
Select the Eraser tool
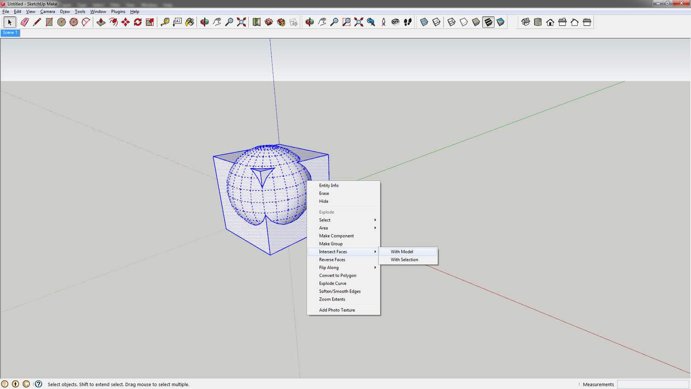click(x=24, y=22)
